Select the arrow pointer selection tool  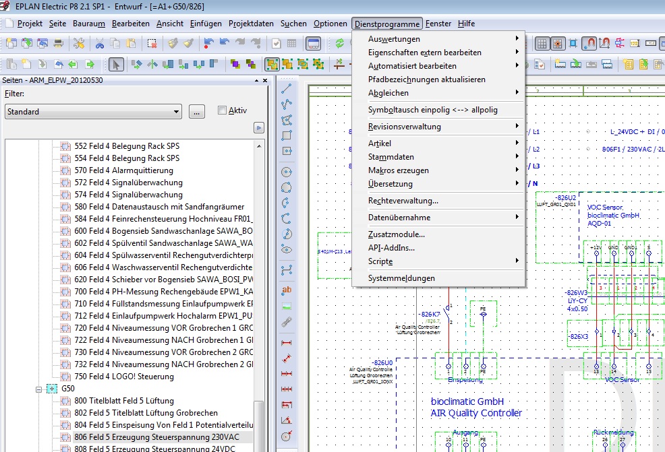(116, 65)
